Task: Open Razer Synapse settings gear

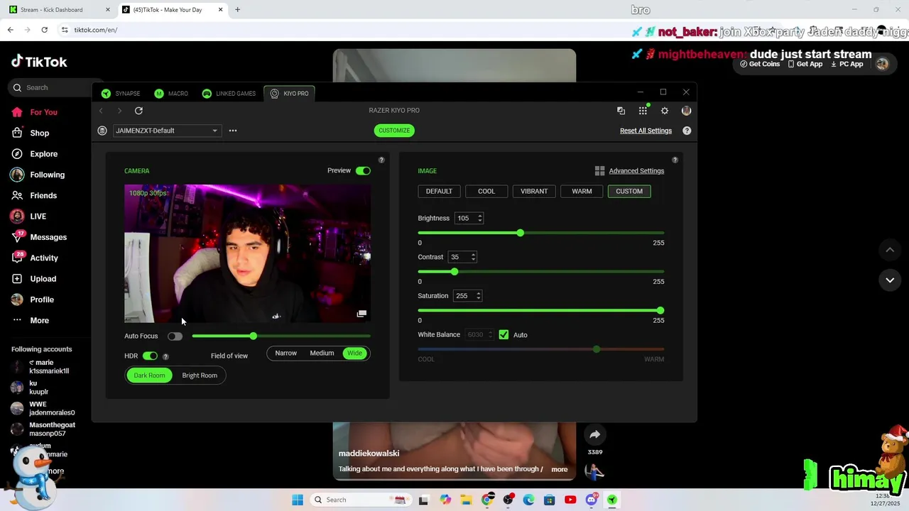Action: pos(665,111)
